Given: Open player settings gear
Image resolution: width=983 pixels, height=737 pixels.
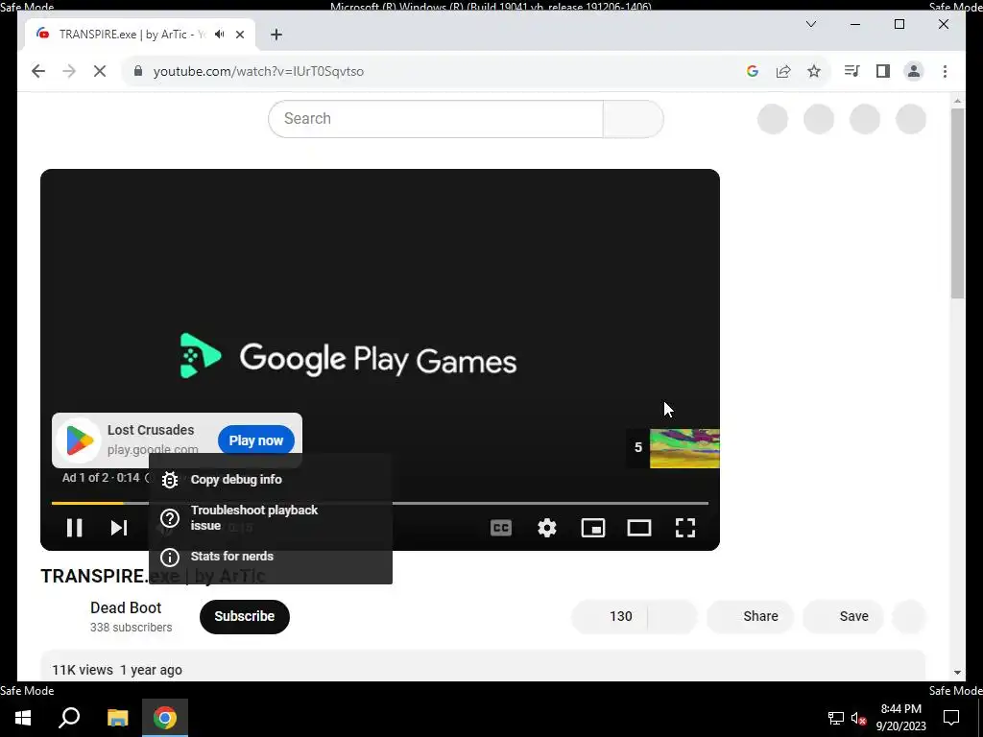Looking at the screenshot, I should [546, 528].
